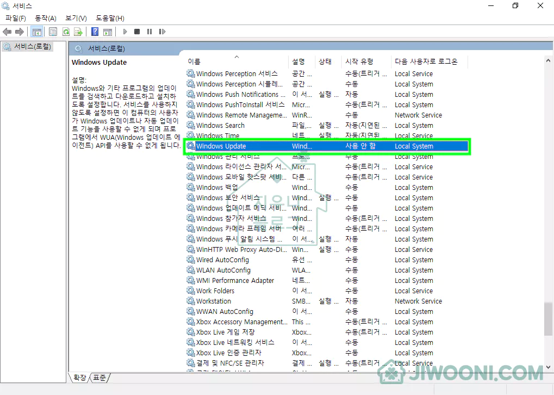Click the Restart Service icon

point(162,32)
